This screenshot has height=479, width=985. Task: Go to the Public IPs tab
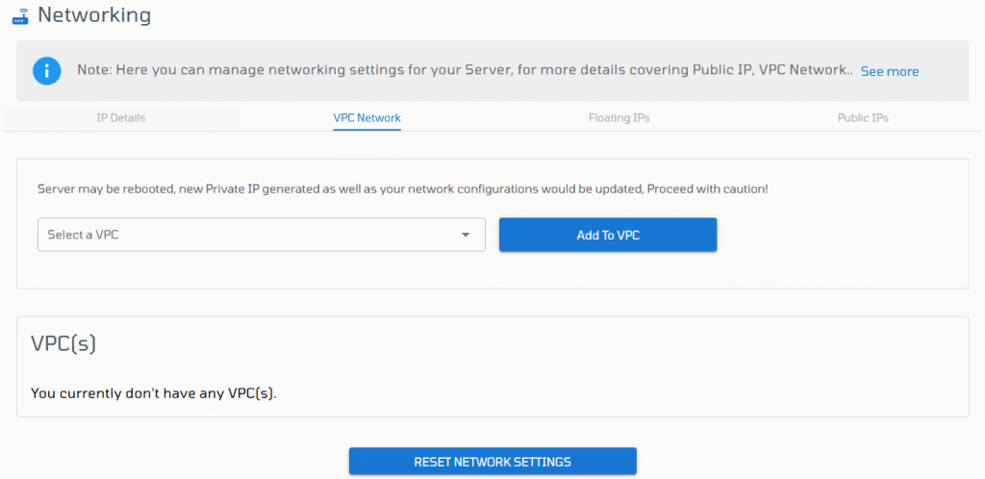tap(863, 118)
